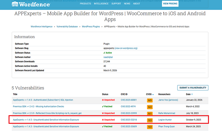Select the October 9, 2025 date
222x138 pixels.
coord(193,120)
